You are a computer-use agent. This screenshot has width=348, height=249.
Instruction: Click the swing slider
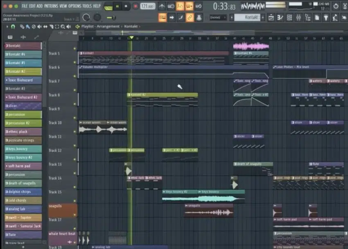(x=111, y=18)
